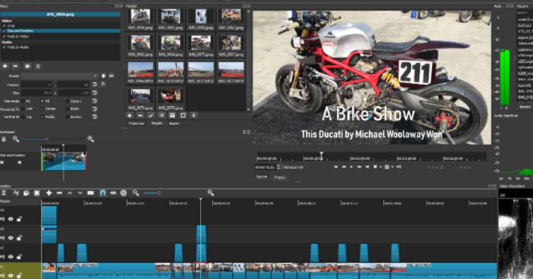Paste a clip into the timeline

[36, 193]
